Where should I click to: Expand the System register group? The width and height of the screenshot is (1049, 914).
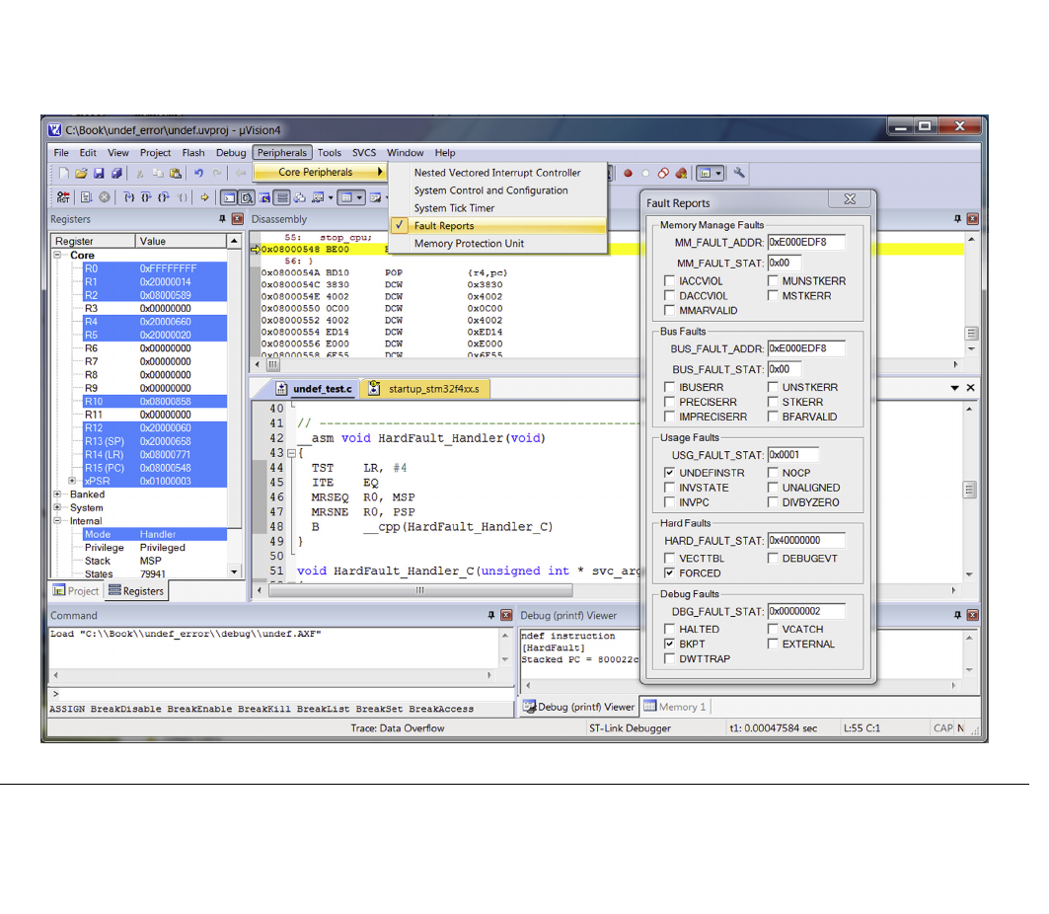pyautogui.click(x=58, y=507)
